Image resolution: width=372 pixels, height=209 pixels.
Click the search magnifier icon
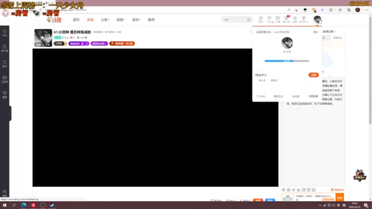(x=249, y=20)
